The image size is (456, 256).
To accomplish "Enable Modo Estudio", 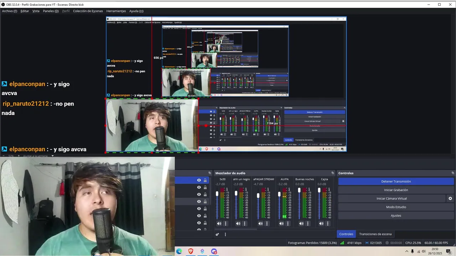I will click(x=396, y=207).
